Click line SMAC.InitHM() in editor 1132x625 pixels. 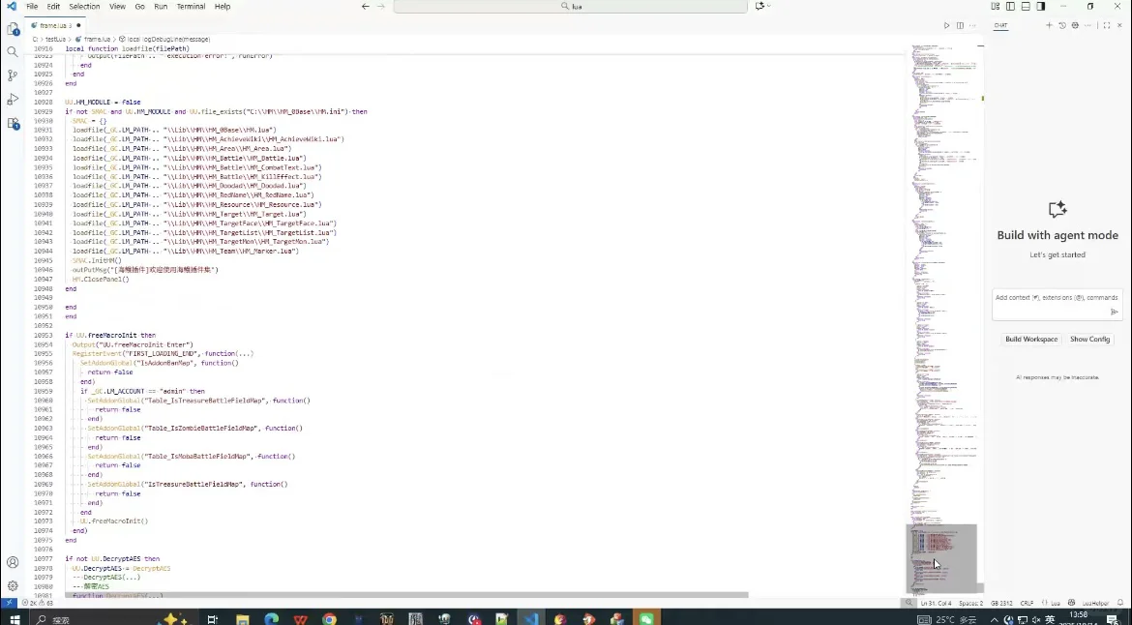tap(97, 260)
